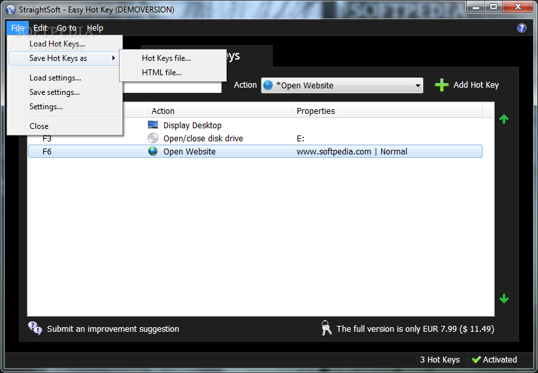Choose HTML file... in submenu
The image size is (538, 373).
[x=173, y=73]
